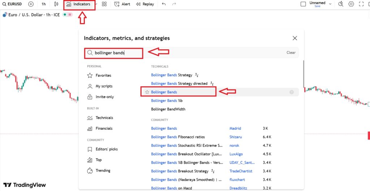Enter fullscreen mode
Viewport: 370px width, 191px height.
point(361,4)
